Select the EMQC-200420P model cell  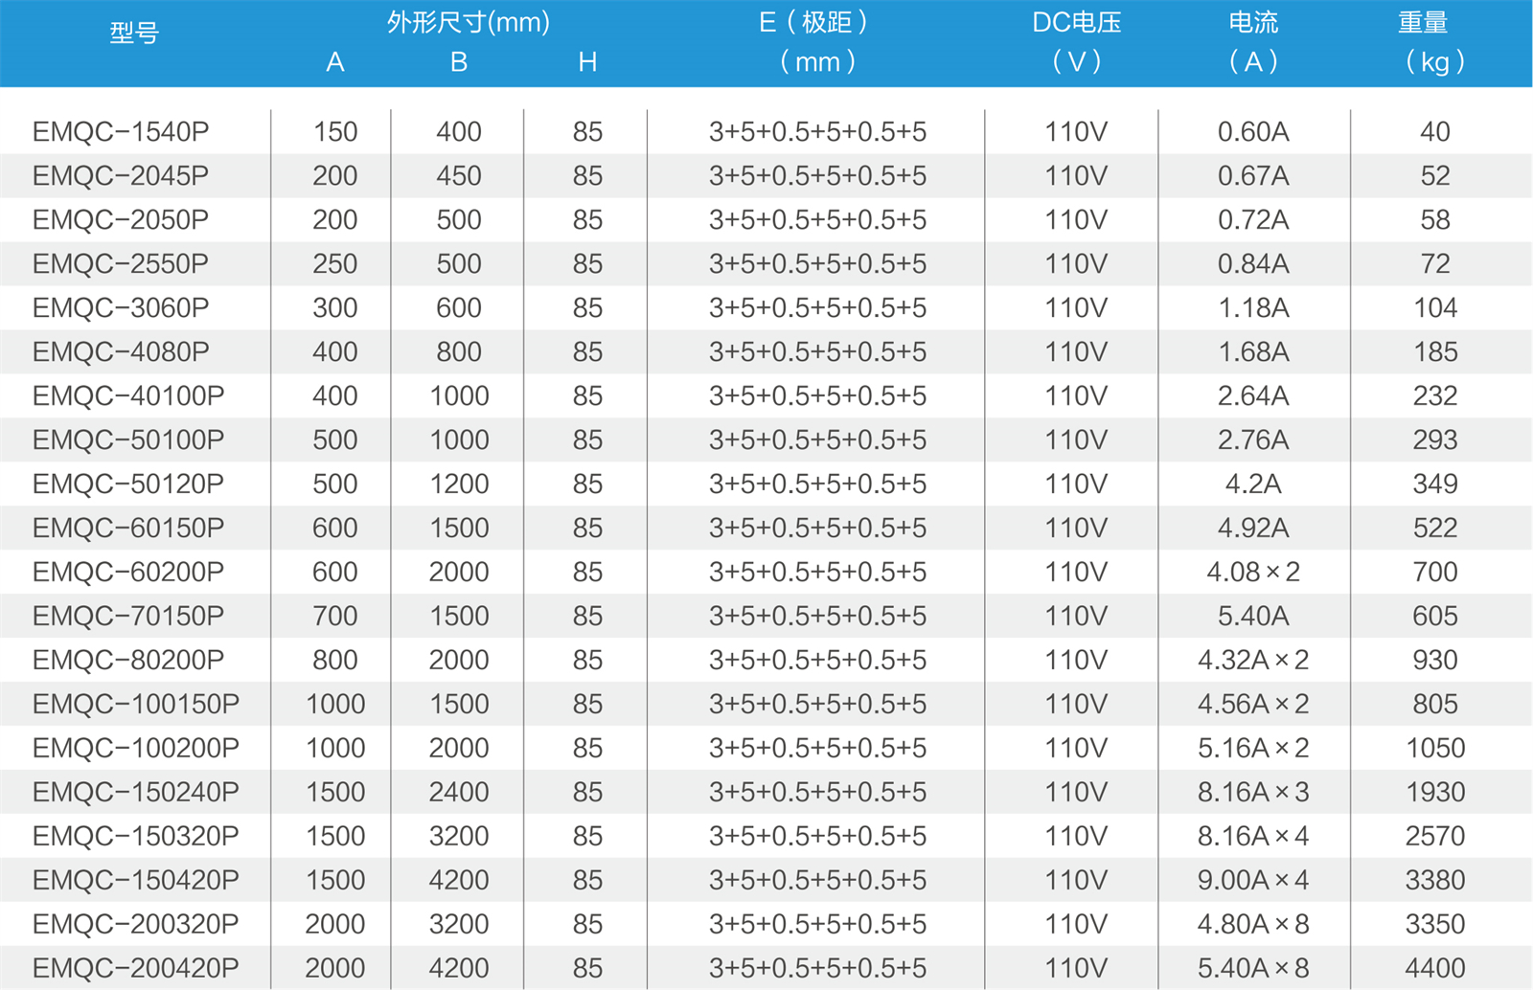[x=136, y=969]
